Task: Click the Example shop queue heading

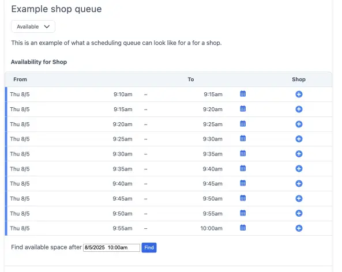Action: [x=57, y=9]
